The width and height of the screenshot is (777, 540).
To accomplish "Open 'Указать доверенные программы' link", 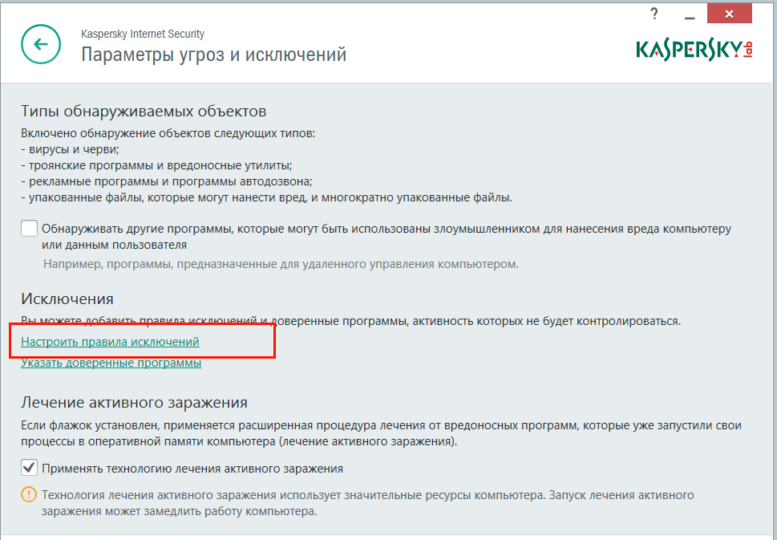I will tap(111, 363).
